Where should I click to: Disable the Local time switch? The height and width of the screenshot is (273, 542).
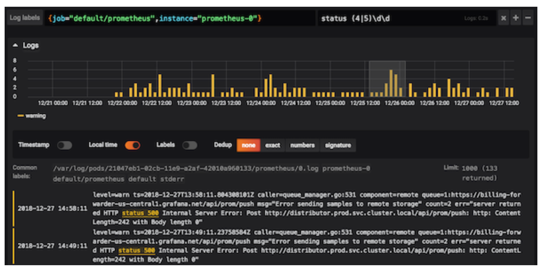tap(132, 145)
